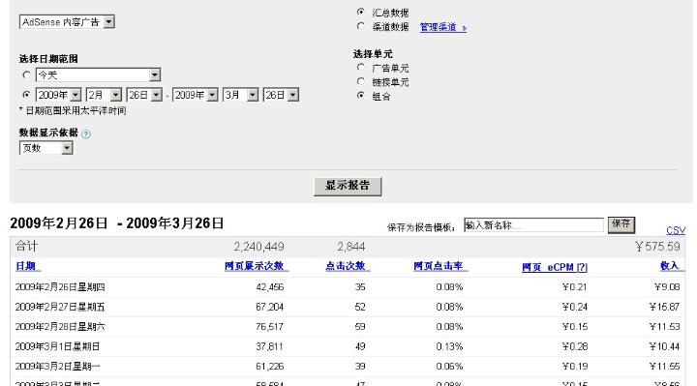Screen dimensions: 697x386
Task: Open the start year 2009年 dropdown
Action: tap(58, 95)
